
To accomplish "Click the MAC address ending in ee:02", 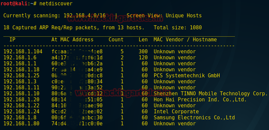I will point(77,112).
